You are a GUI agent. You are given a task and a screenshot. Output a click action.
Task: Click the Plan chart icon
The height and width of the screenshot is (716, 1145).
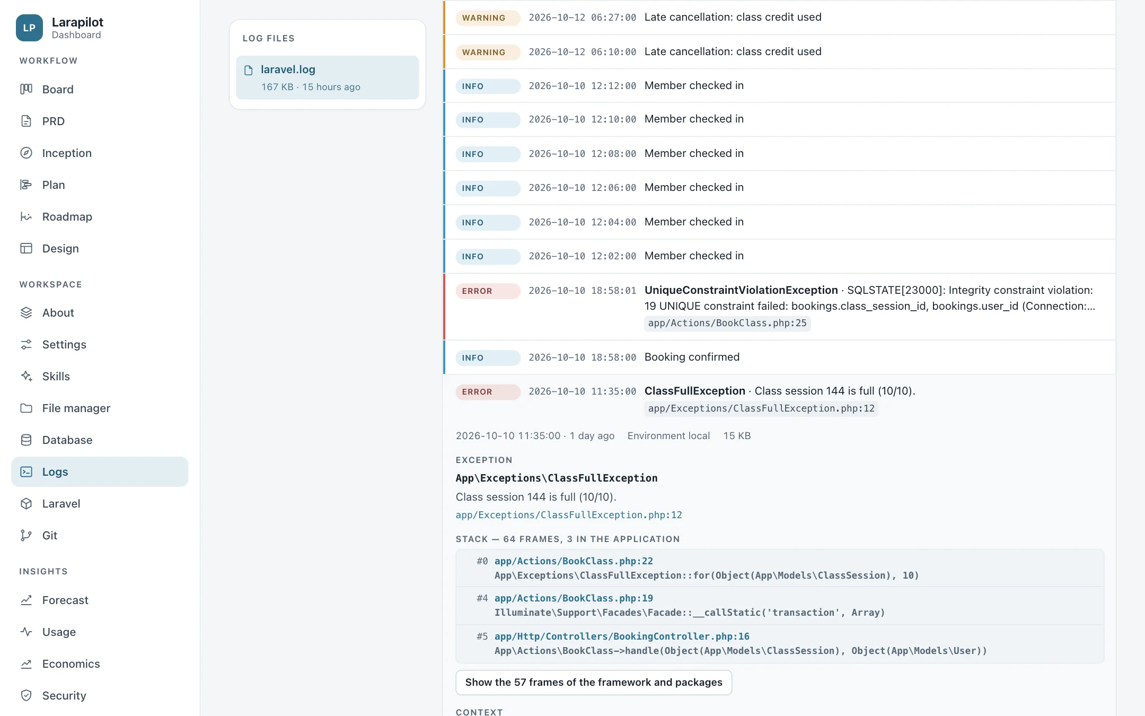click(26, 185)
